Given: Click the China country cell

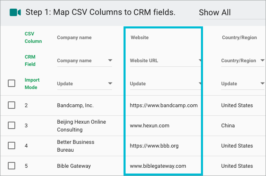Looking at the screenshot, I should (x=228, y=126).
